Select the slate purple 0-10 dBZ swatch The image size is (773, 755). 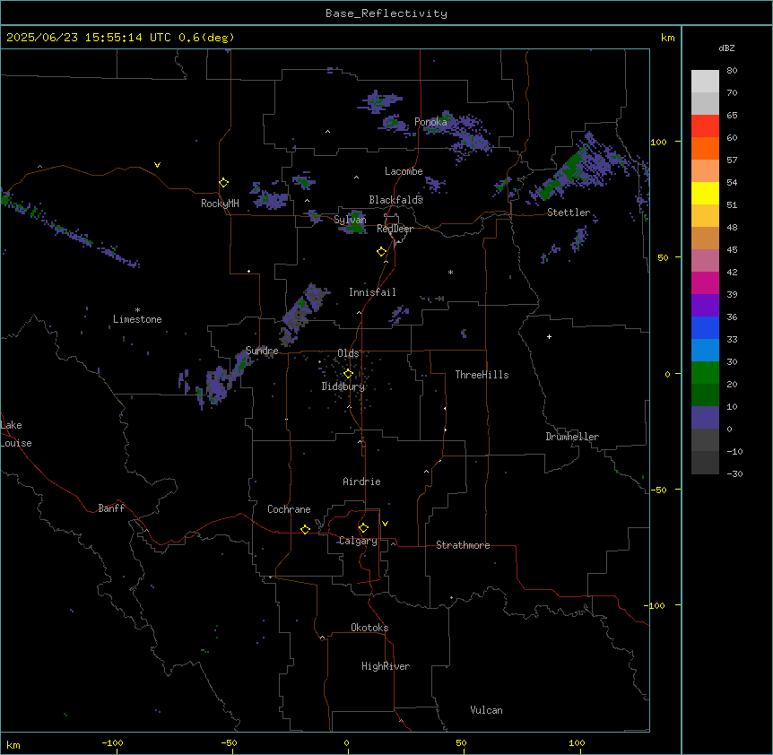(705, 418)
